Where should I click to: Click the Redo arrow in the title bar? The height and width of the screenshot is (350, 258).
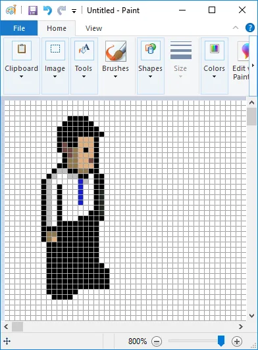(61, 11)
